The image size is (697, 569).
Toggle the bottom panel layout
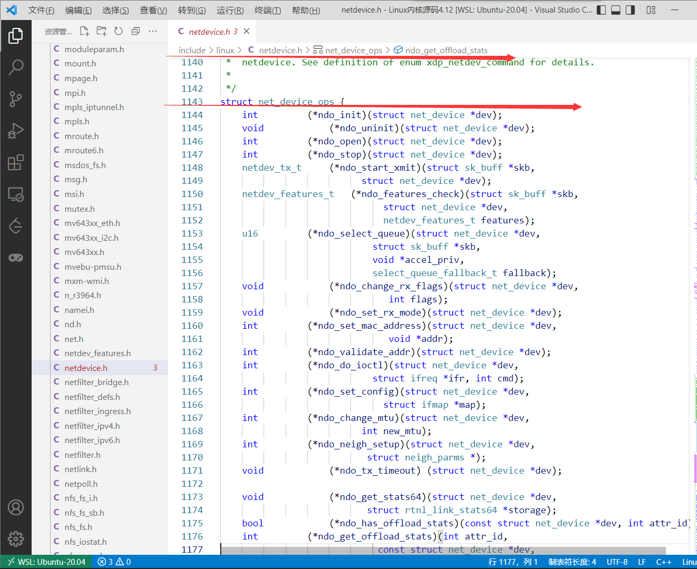[615, 10]
